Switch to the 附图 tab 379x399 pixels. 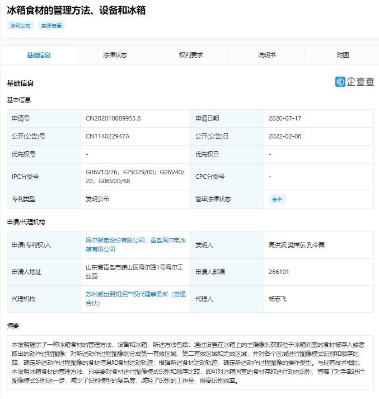(x=343, y=55)
